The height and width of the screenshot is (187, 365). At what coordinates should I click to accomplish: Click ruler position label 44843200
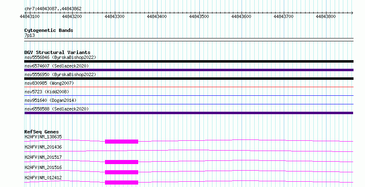(x=72, y=16)
